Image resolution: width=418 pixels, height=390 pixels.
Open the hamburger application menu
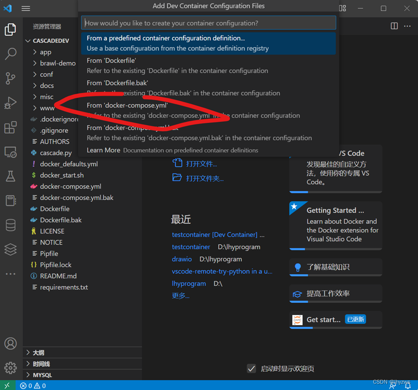26,9
